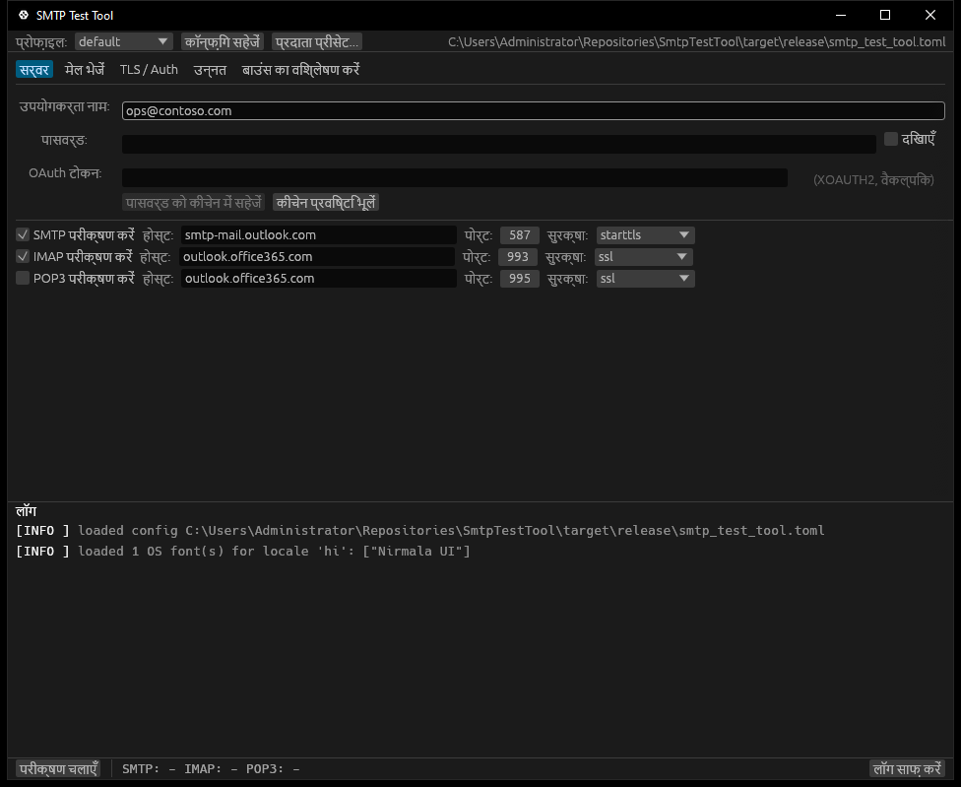Minimize the SMTP Test Tool window
The width and height of the screenshot is (961, 787).
click(x=841, y=15)
